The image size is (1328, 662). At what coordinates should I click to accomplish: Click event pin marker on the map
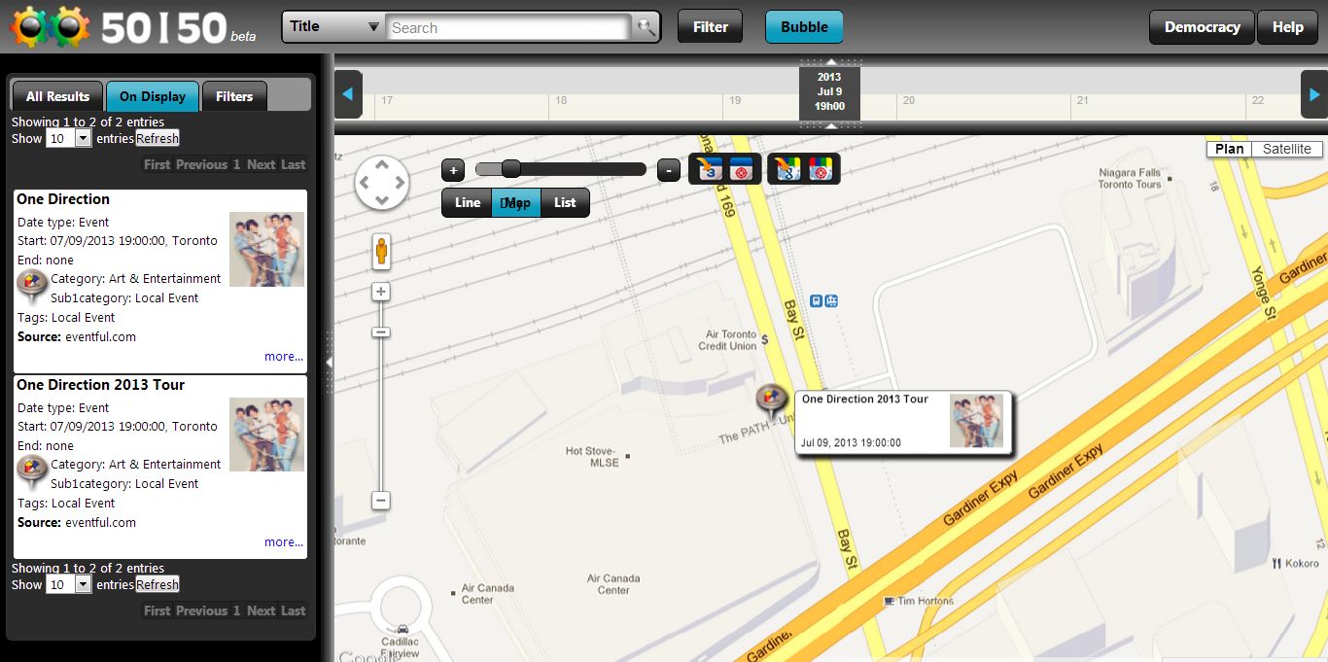click(x=770, y=401)
